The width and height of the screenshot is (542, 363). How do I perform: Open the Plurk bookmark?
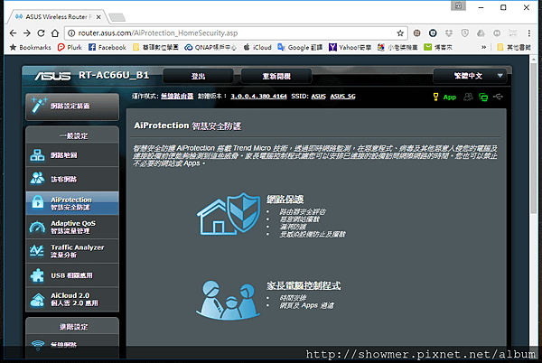coord(70,47)
